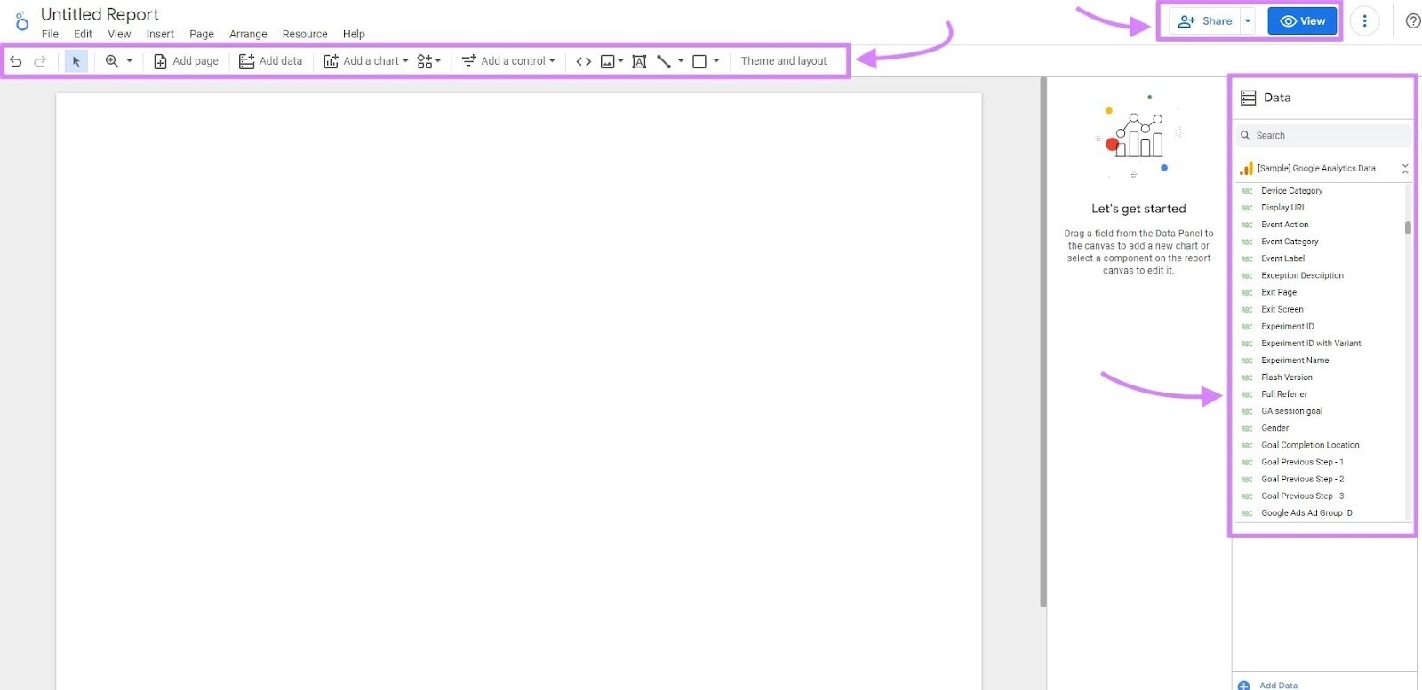
Task: Expand shape type dropdown arrow
Action: coord(716,61)
